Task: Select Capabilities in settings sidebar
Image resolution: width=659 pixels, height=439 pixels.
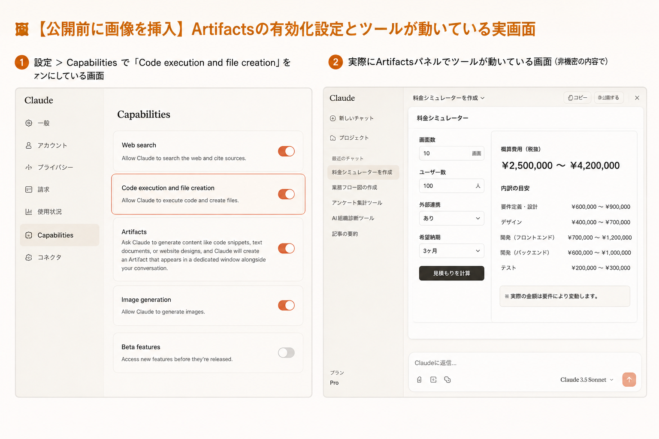Action: coord(60,235)
